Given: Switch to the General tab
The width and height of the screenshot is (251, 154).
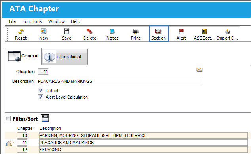Looking at the screenshot, I should click(23, 56).
